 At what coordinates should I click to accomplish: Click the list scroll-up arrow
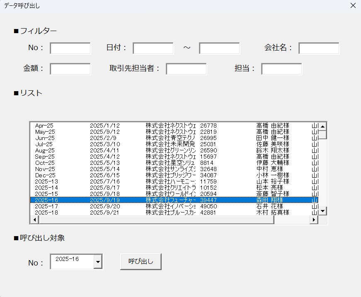coord(322,126)
